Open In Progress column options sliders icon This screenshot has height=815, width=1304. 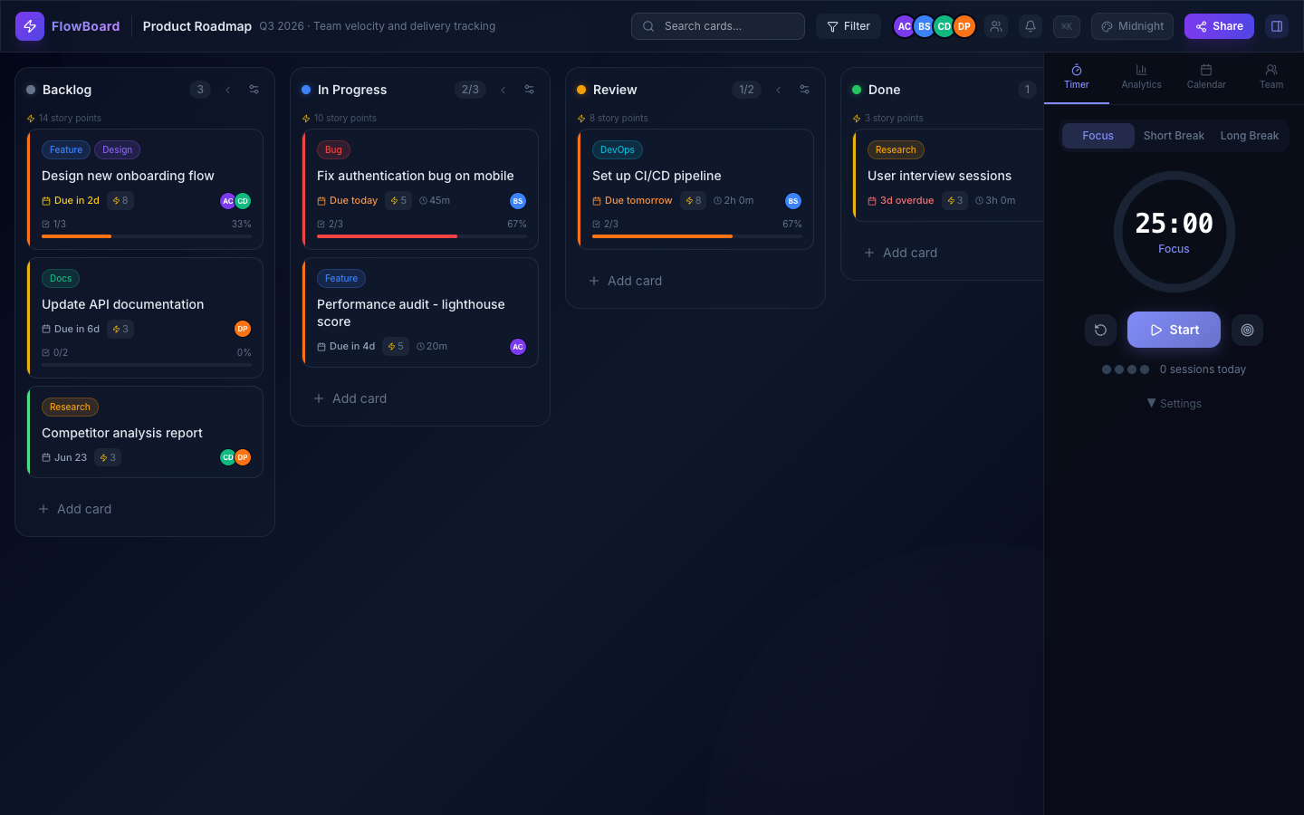[x=530, y=90]
